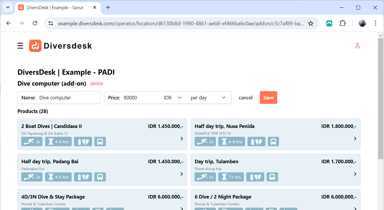Click 'IDR 1.800.000,-' price text
Screen dimensions: 384x210
coord(339,126)
